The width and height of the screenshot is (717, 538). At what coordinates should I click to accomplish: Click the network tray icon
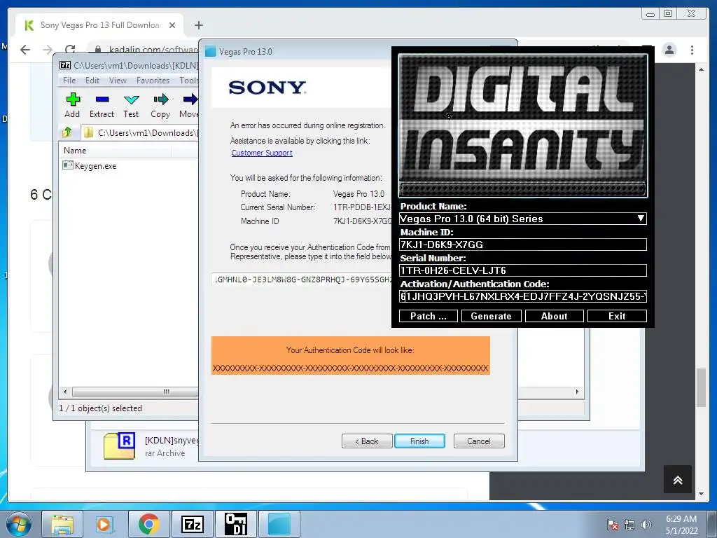tap(629, 524)
